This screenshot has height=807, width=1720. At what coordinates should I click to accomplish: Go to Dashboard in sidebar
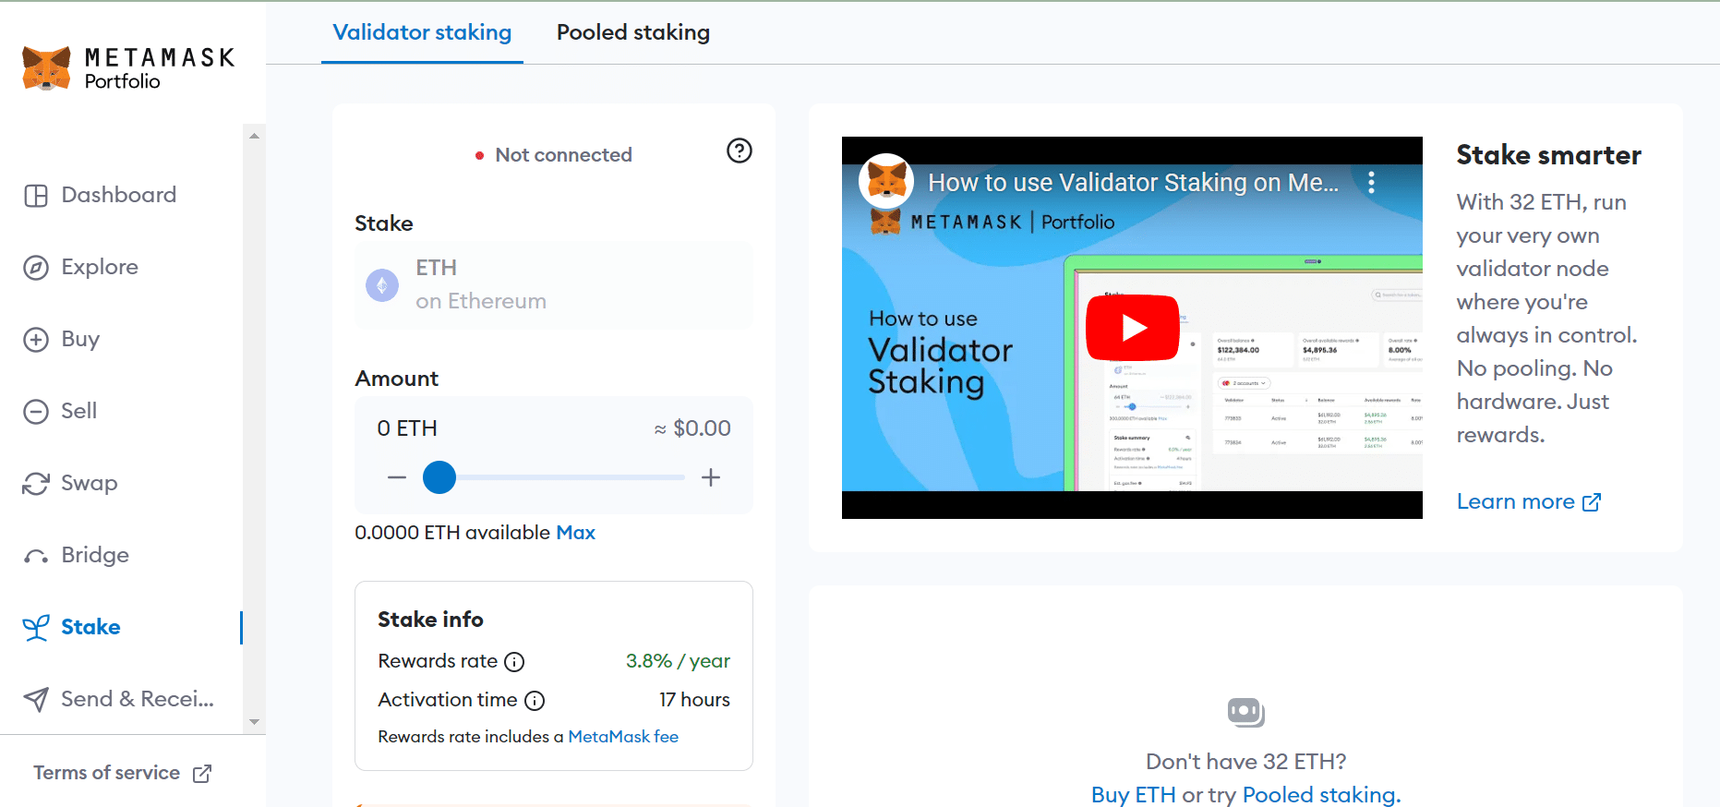tap(119, 195)
